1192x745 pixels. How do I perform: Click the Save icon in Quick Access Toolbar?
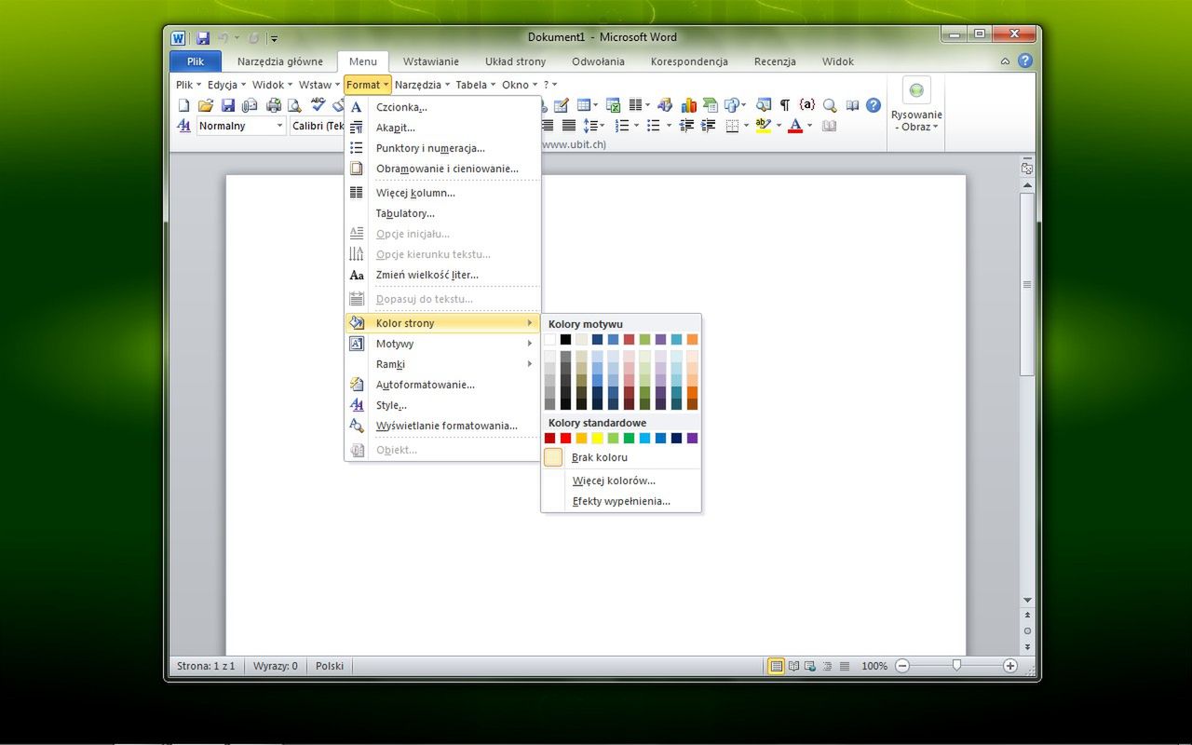pyautogui.click(x=203, y=38)
